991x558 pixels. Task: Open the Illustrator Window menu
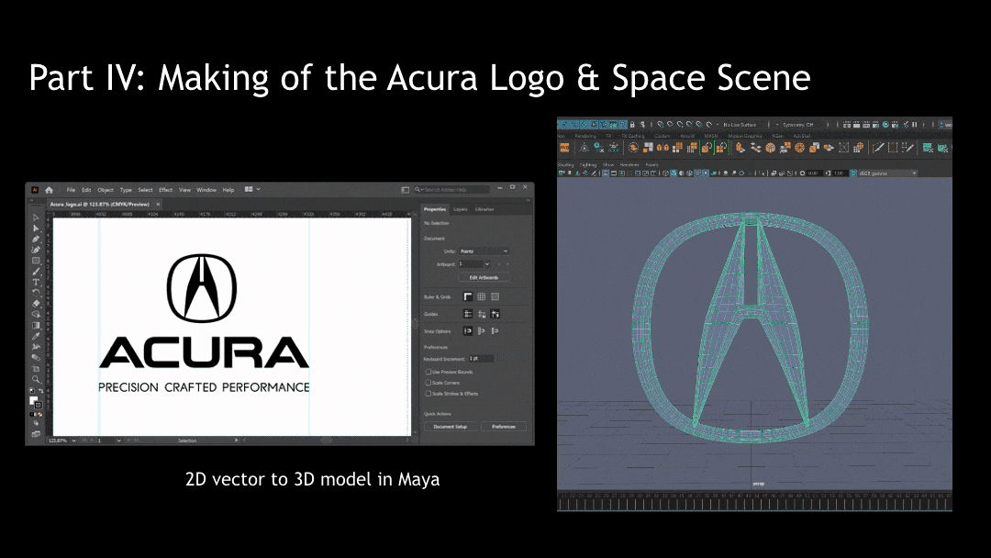click(x=206, y=190)
